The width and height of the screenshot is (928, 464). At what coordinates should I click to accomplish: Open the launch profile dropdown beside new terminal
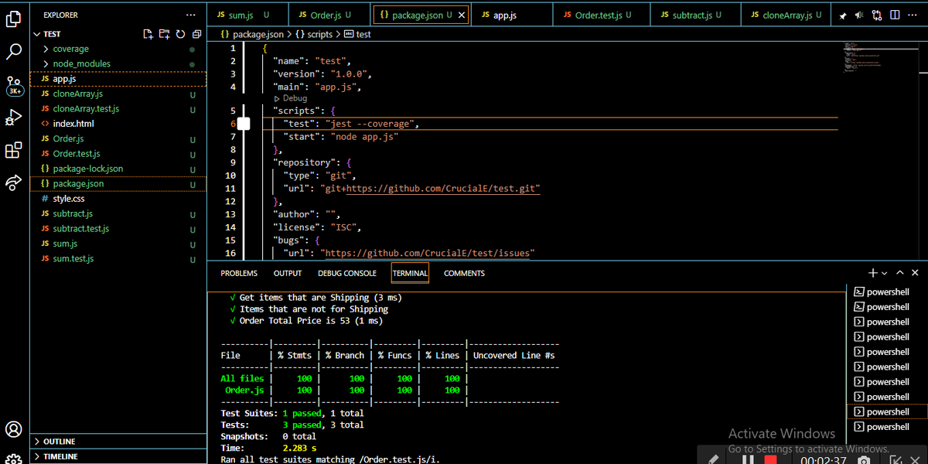pyautogui.click(x=885, y=273)
